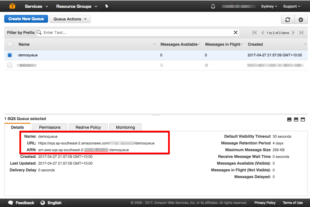This screenshot has width=310, height=207.
Task: Expand the Services menu
Action: click(36, 6)
